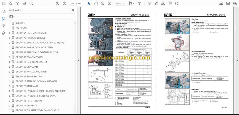Expand the right tools pane arrow
This screenshot has height=115, width=239.
point(238,60)
